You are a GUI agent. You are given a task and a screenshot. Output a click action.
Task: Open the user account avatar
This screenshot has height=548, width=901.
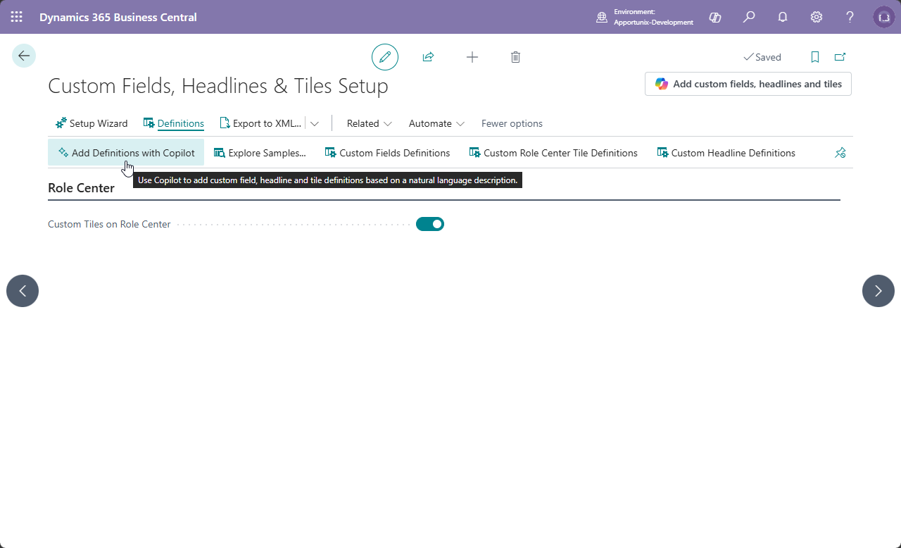[884, 17]
